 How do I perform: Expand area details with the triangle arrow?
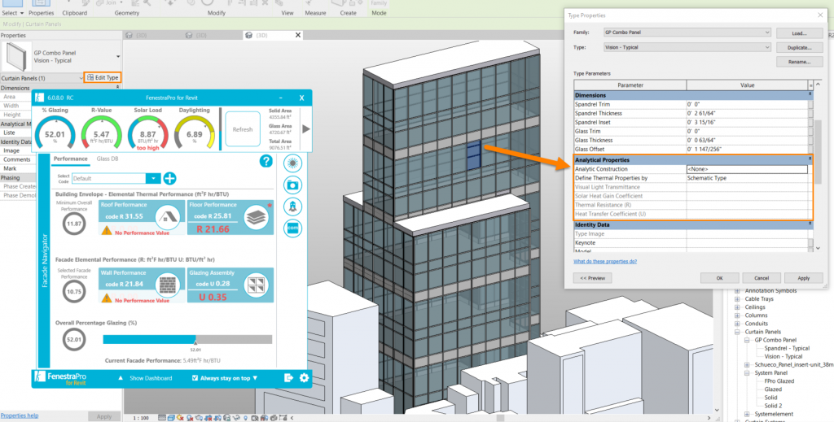point(306,129)
